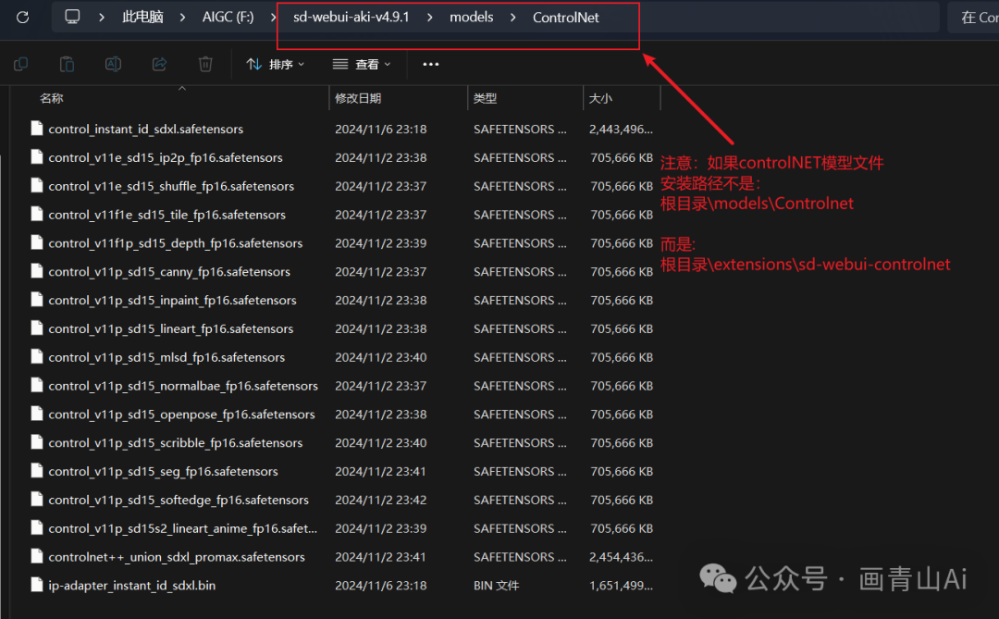Expand chevron after models breadcrumb

512,18
